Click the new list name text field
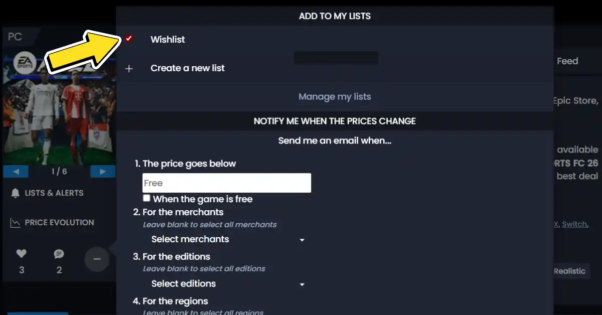Screen dimensions: 602x315 tap(336, 57)
